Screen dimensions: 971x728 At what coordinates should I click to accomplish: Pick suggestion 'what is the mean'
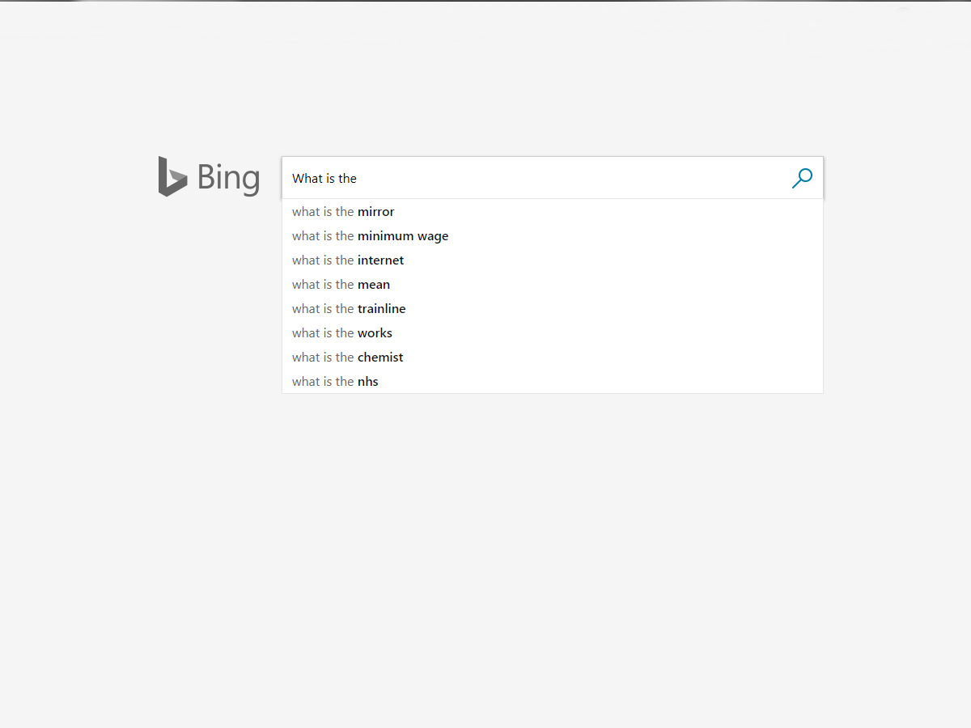click(553, 285)
